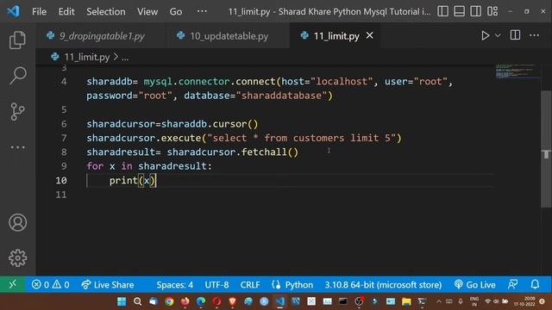Open the Source Control view
Image resolution: width=552 pixels, height=310 pixels.
point(17,111)
